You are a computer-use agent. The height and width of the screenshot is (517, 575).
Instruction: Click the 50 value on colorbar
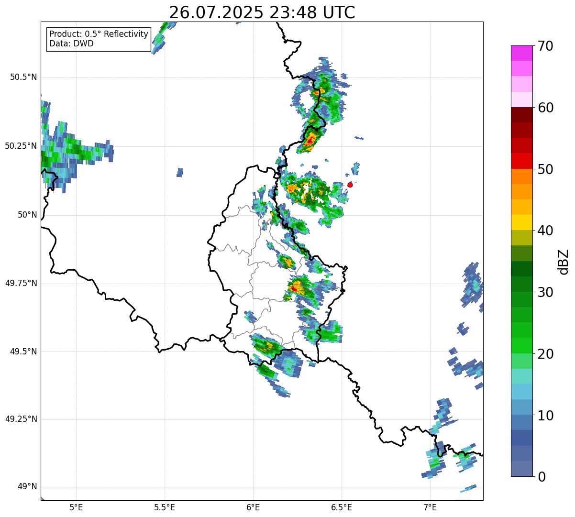(x=546, y=169)
